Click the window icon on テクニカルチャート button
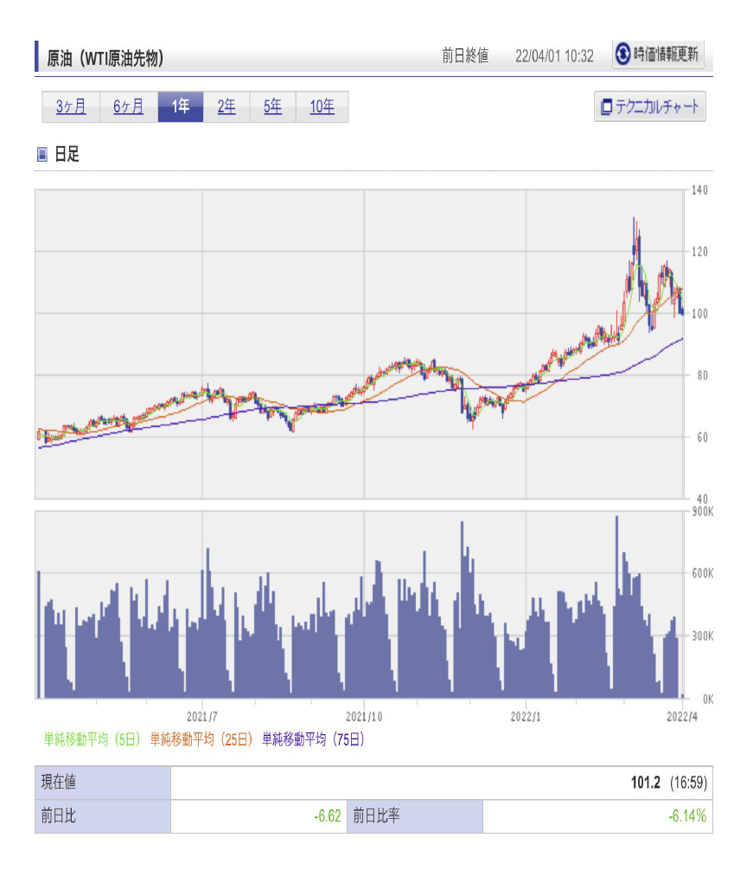Screen dimensions: 753x876 pos(607,107)
